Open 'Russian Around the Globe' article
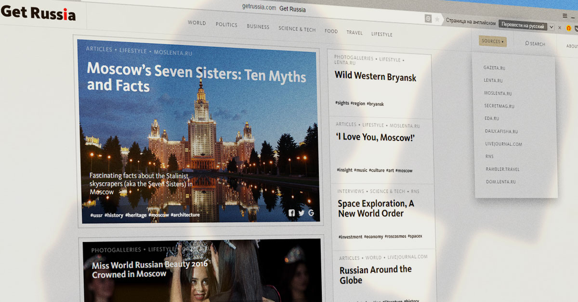 pos(376,275)
